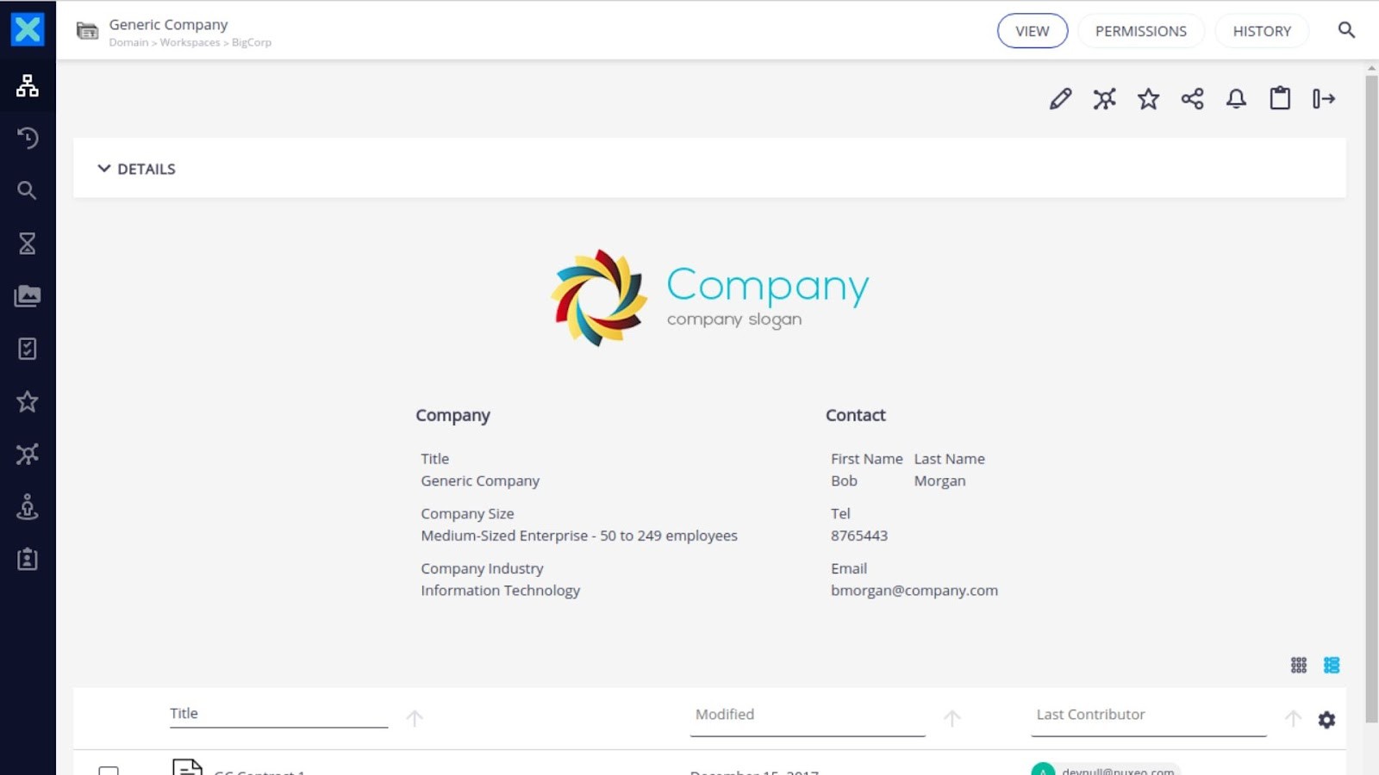This screenshot has width=1379, height=775.
Task: Collapse the DETAILS section
Action: [104, 168]
